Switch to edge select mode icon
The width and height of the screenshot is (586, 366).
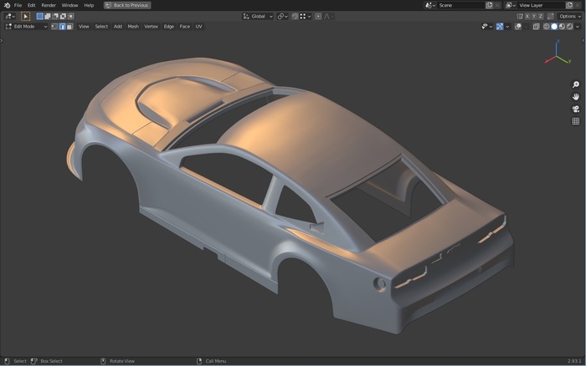click(x=62, y=27)
